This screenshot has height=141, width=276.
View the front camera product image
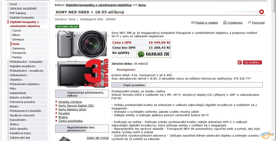click(81, 44)
